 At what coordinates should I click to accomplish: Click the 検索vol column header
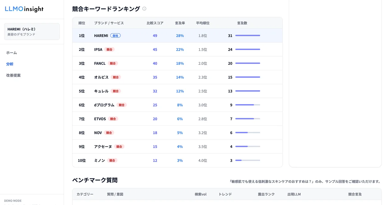click(201, 194)
